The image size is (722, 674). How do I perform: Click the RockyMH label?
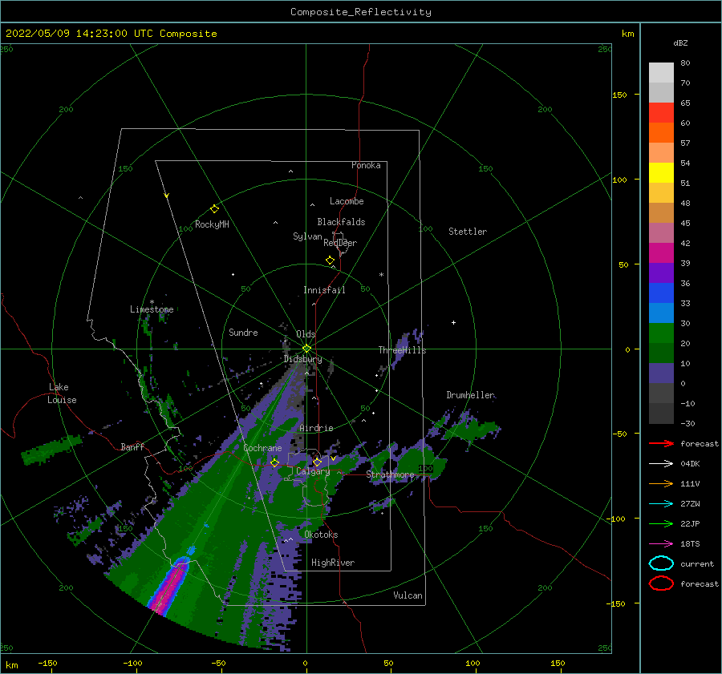point(212,224)
